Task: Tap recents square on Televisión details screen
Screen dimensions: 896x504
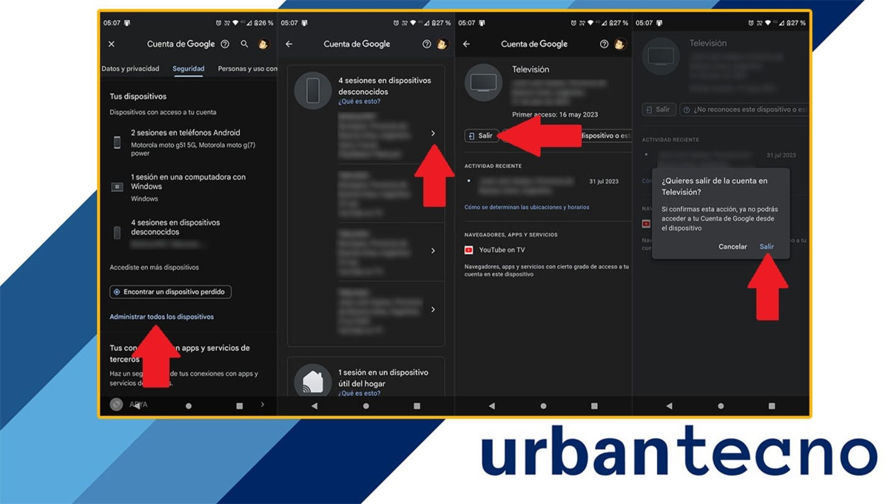Action: (x=594, y=406)
